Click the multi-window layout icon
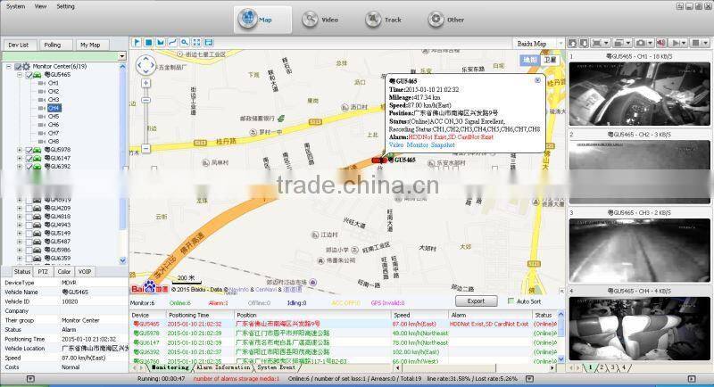 pos(619,43)
